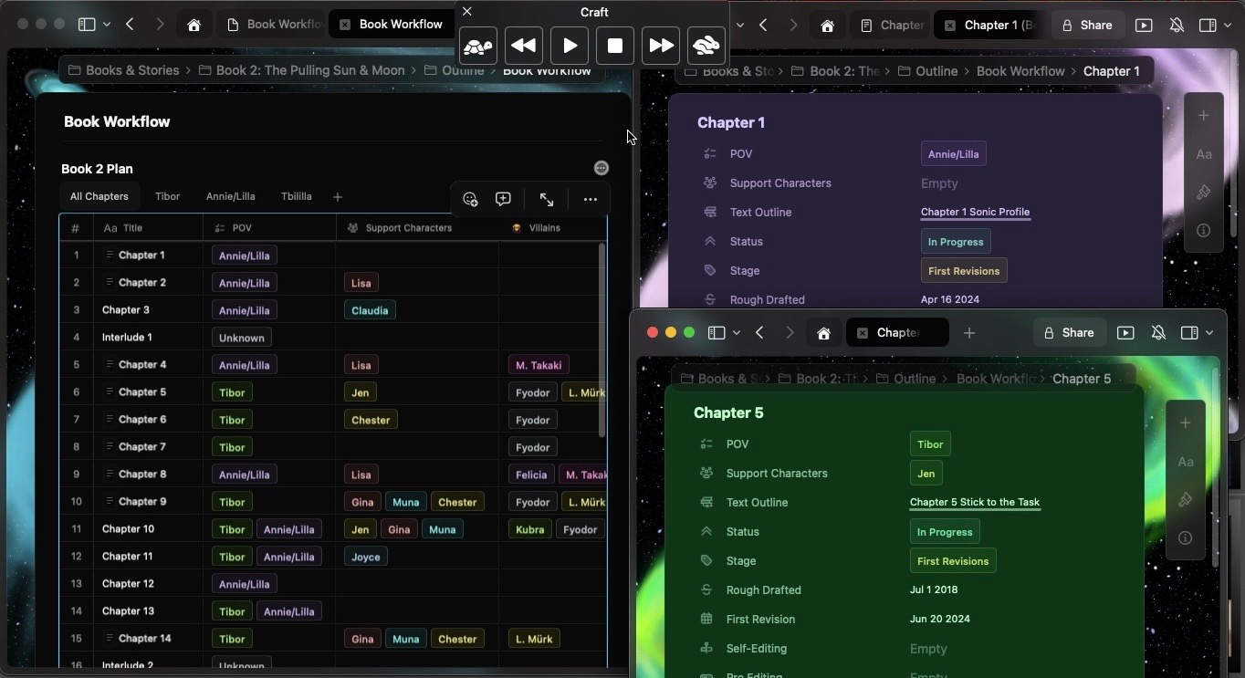Open info panel in Chapter 1 side toolbar
This screenshot has width=1245, height=678.
point(1204,231)
